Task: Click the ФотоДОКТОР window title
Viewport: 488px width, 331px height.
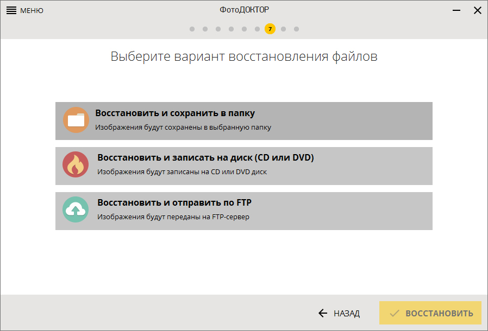Action: [245, 10]
